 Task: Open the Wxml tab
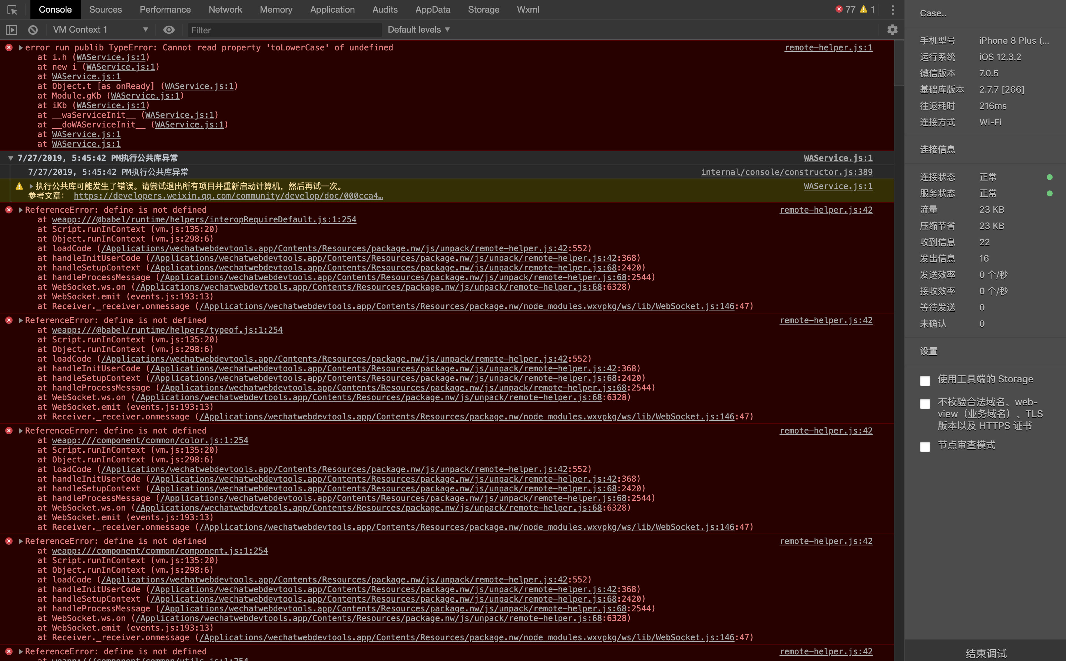point(528,10)
